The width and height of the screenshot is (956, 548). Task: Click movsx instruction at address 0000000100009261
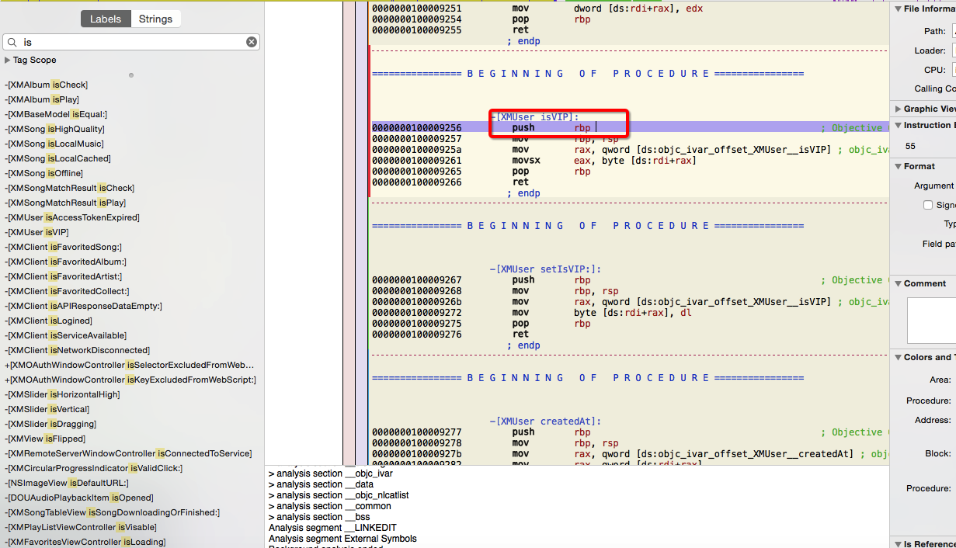(x=604, y=160)
